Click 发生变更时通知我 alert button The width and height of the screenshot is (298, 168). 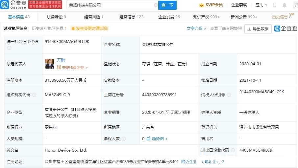(89, 29)
